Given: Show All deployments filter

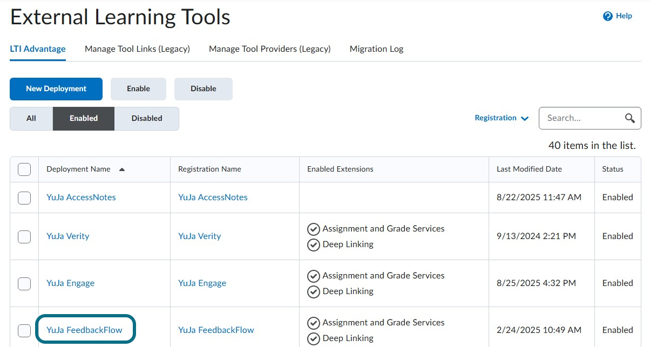Looking at the screenshot, I should tap(31, 119).
